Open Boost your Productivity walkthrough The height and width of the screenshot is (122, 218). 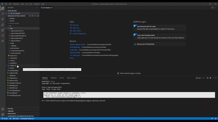160,44
